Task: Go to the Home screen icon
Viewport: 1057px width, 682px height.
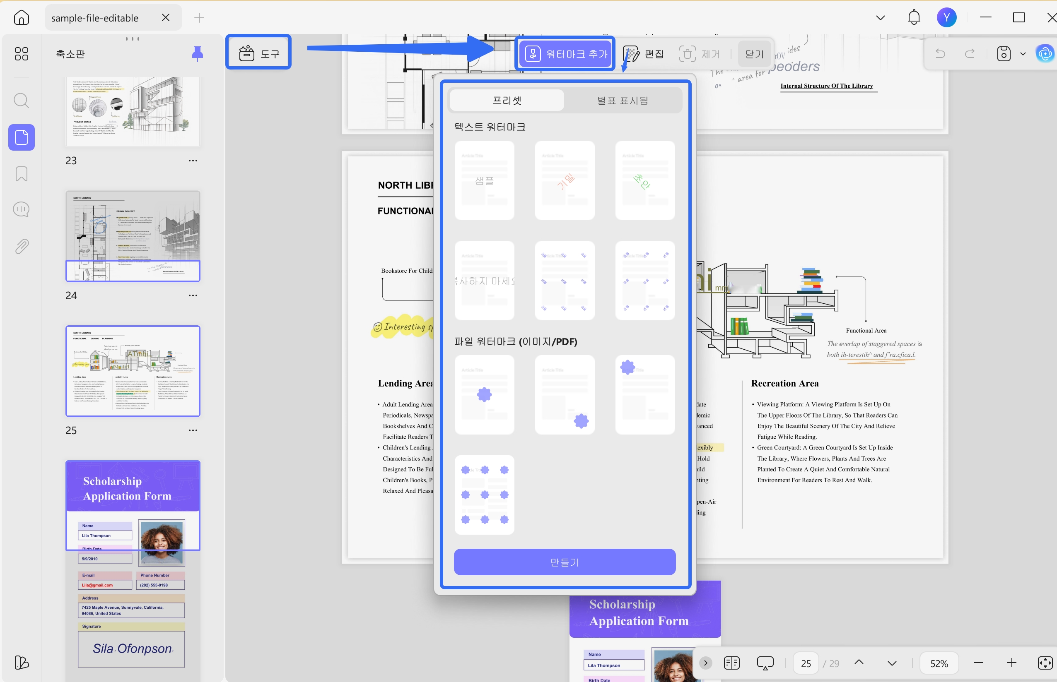Action: tap(21, 18)
